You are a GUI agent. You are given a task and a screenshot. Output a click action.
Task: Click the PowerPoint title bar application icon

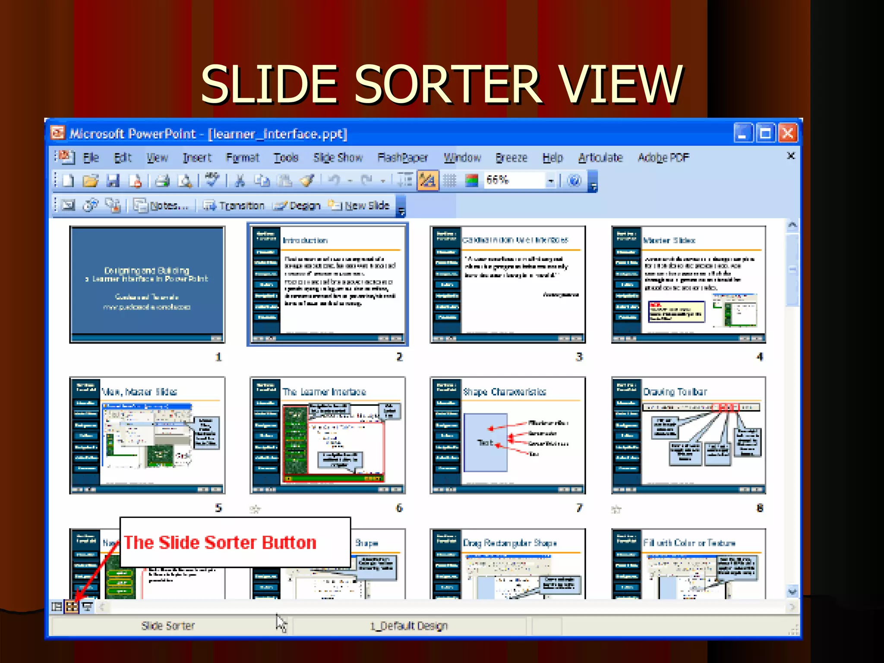click(58, 133)
